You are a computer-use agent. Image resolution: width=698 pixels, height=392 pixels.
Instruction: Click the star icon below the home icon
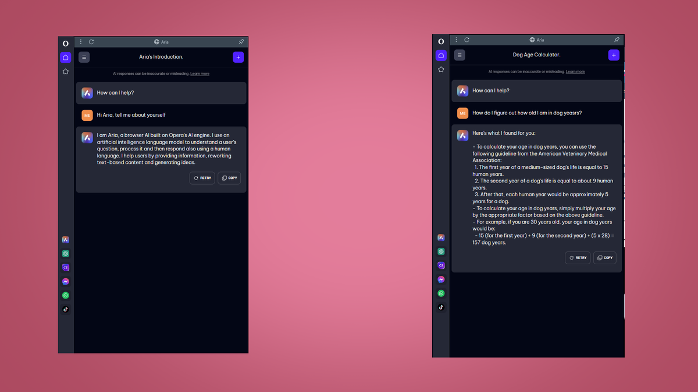pos(65,71)
